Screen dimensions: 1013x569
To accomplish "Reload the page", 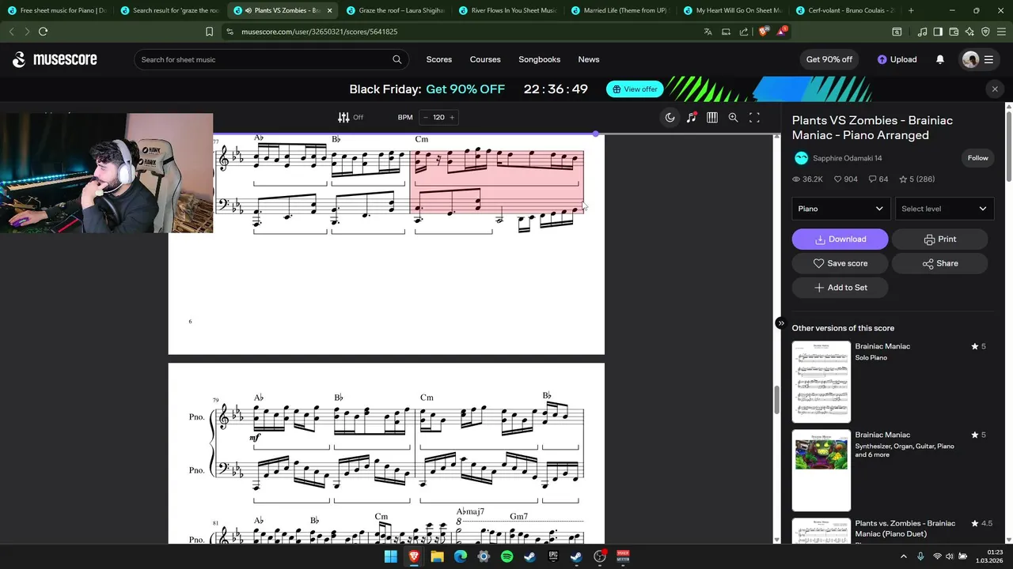I will pos(43,32).
